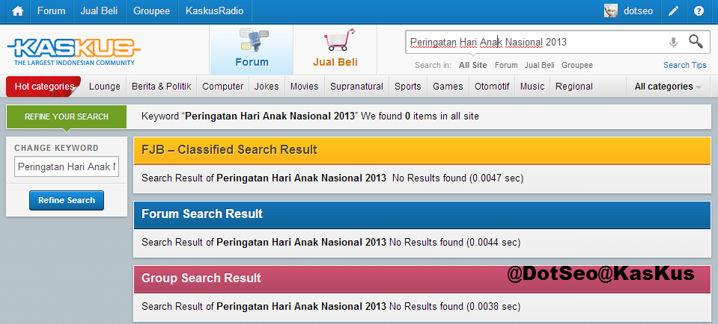This screenshot has width=718, height=324.
Task: Click the microphone voice search icon
Action: pyautogui.click(x=673, y=43)
